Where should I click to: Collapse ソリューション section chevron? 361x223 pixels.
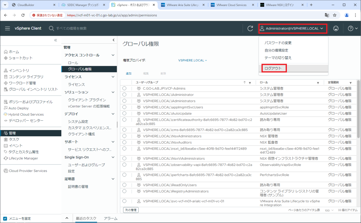tap(113, 92)
